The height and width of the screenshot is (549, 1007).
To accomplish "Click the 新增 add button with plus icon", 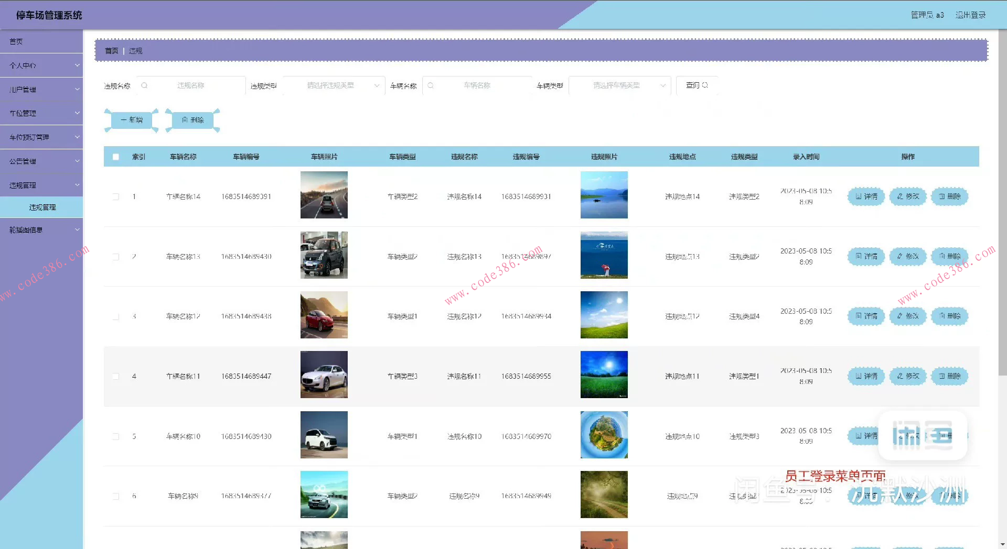I will pos(132,120).
